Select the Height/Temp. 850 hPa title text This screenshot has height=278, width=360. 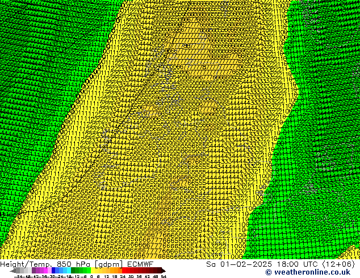47,264
